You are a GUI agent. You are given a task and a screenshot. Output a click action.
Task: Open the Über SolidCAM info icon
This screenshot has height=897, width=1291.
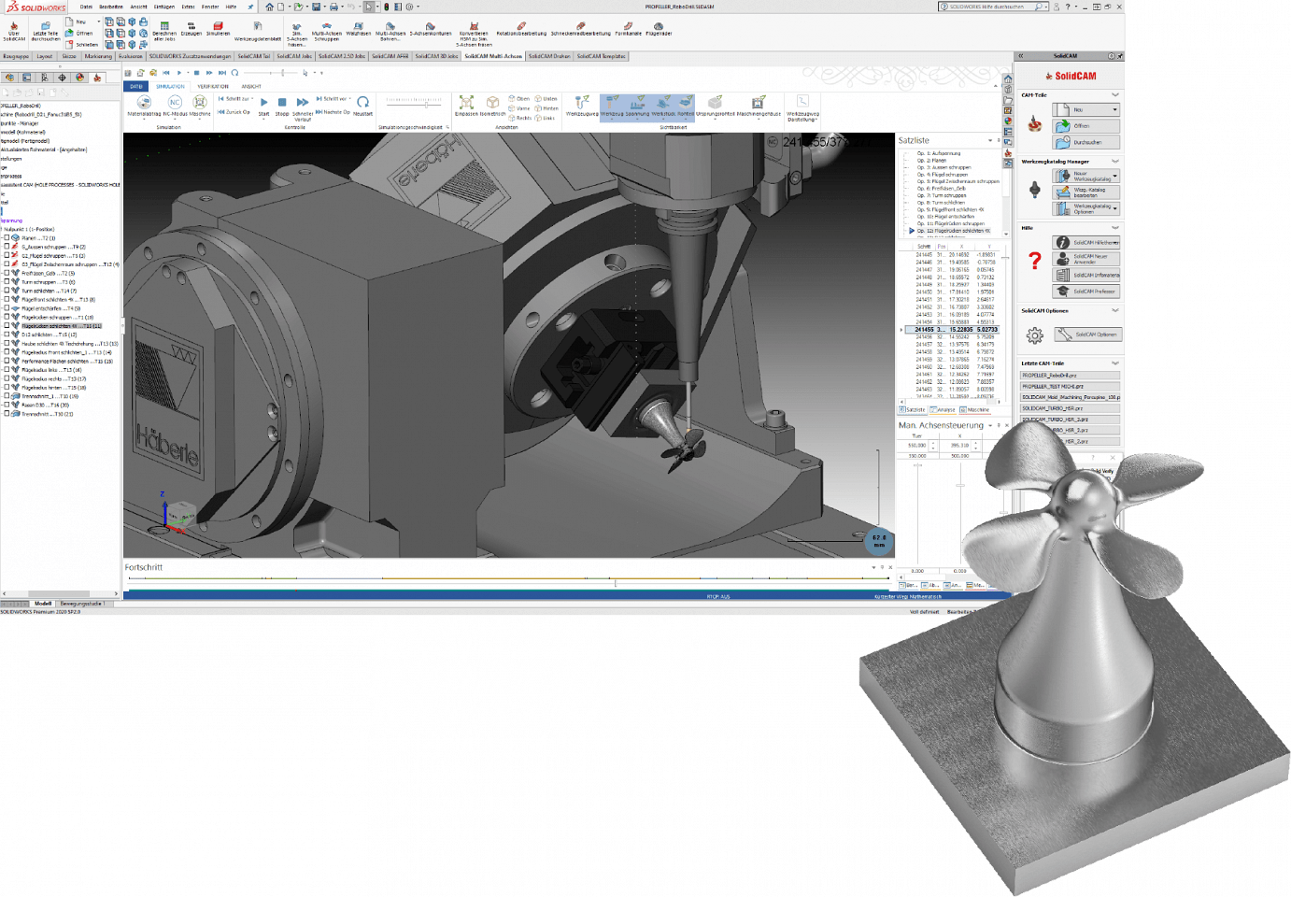(x=14, y=27)
